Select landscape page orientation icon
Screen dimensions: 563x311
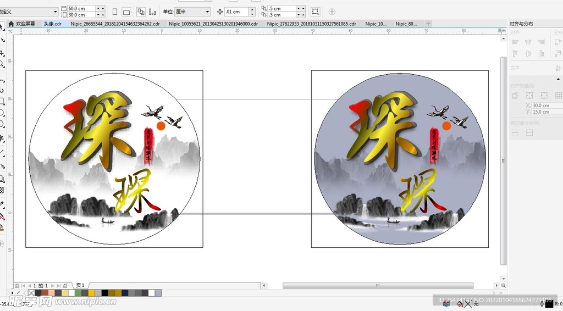(126, 12)
